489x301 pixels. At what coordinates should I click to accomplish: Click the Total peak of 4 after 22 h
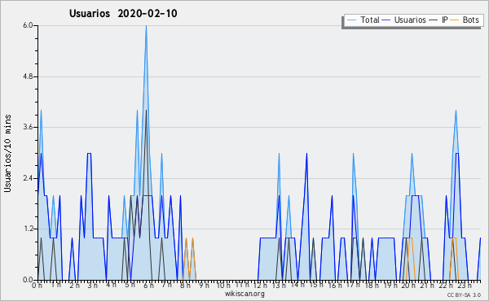[x=456, y=111]
